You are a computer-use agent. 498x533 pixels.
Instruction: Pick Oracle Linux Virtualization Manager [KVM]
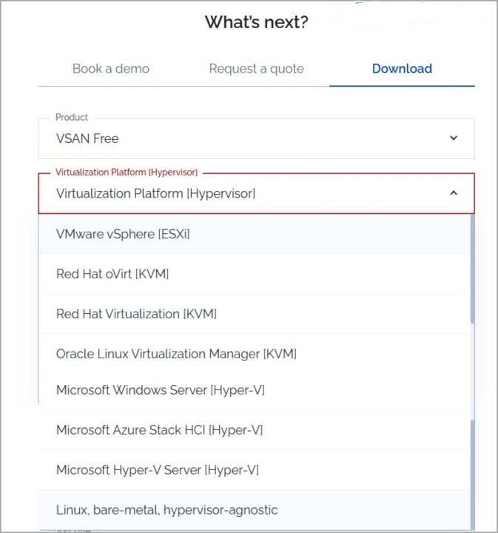pos(255,354)
